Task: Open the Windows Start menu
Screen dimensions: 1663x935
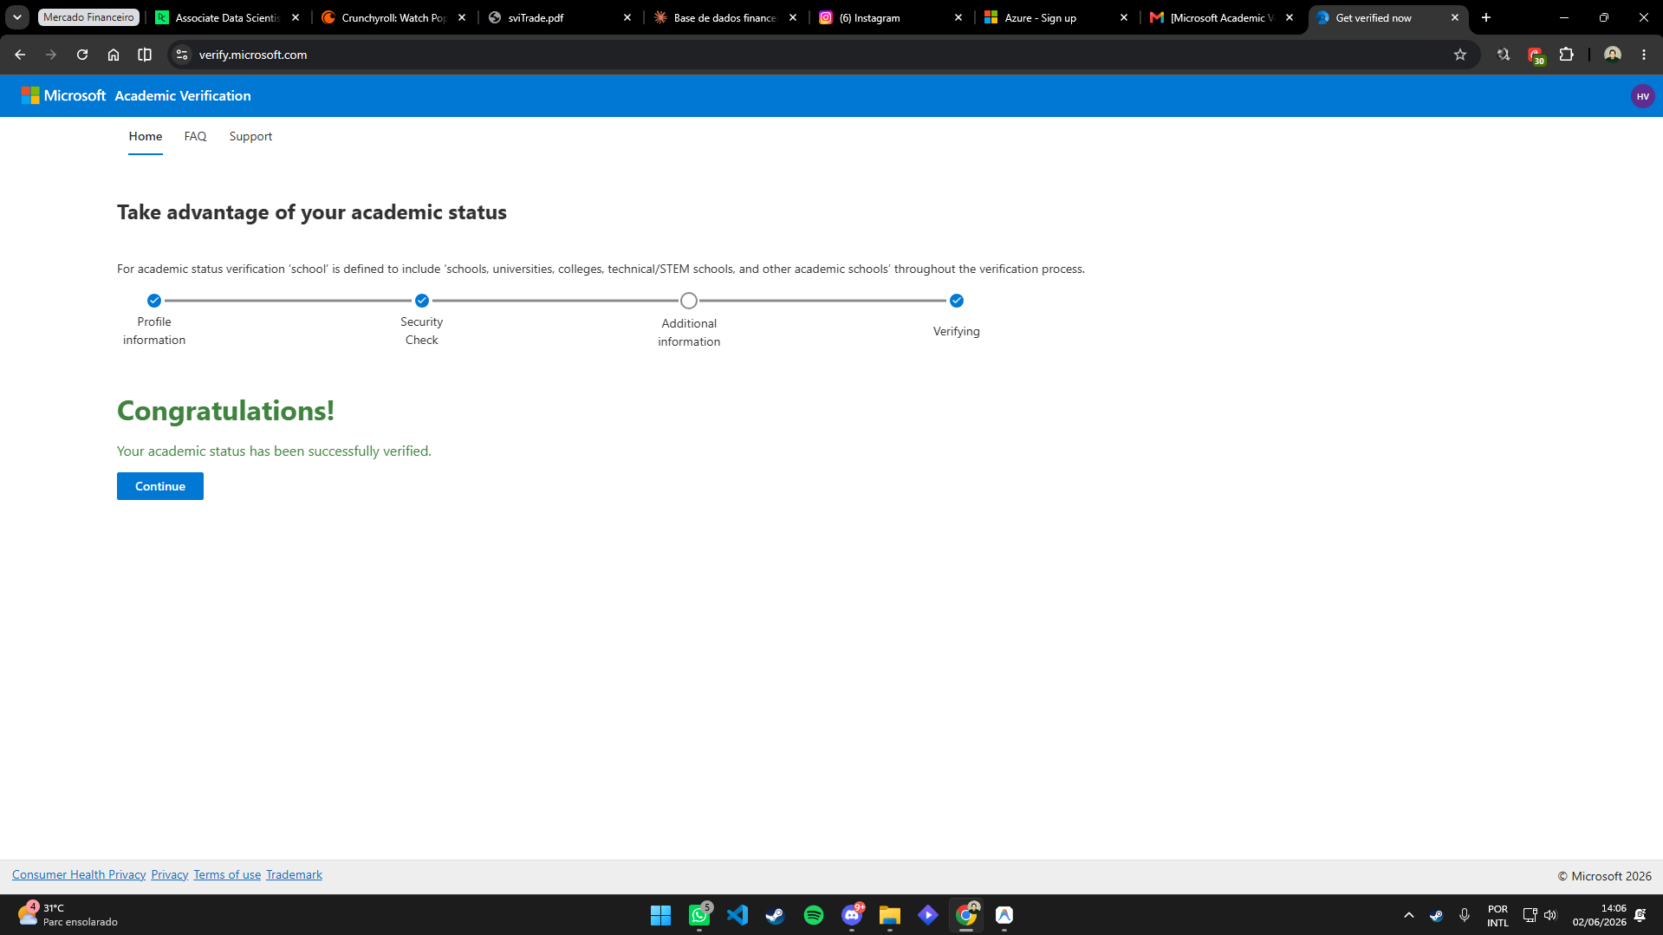Action: point(660,915)
